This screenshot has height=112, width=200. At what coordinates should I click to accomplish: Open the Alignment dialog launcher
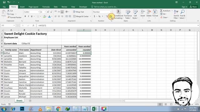[x=91, y=21]
